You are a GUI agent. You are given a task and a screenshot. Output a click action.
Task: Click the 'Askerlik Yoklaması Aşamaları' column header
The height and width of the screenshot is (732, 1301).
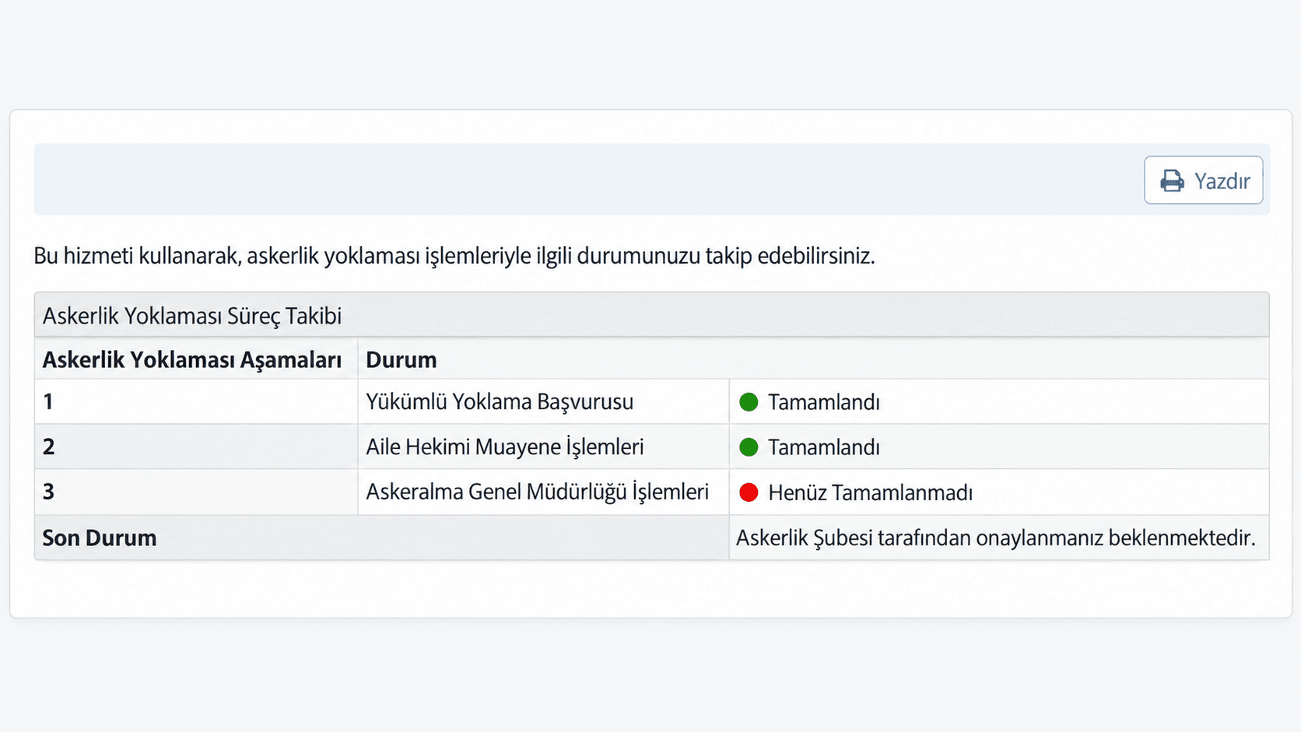coord(192,359)
